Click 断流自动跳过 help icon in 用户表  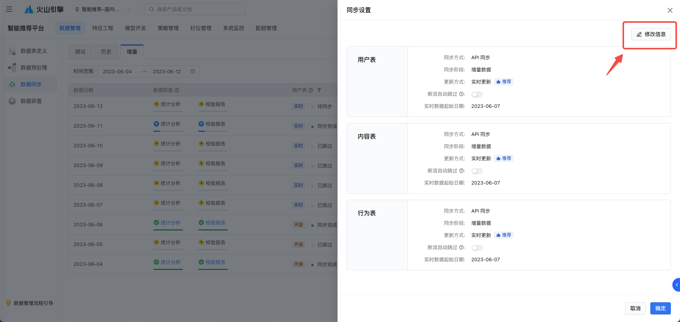tap(462, 94)
